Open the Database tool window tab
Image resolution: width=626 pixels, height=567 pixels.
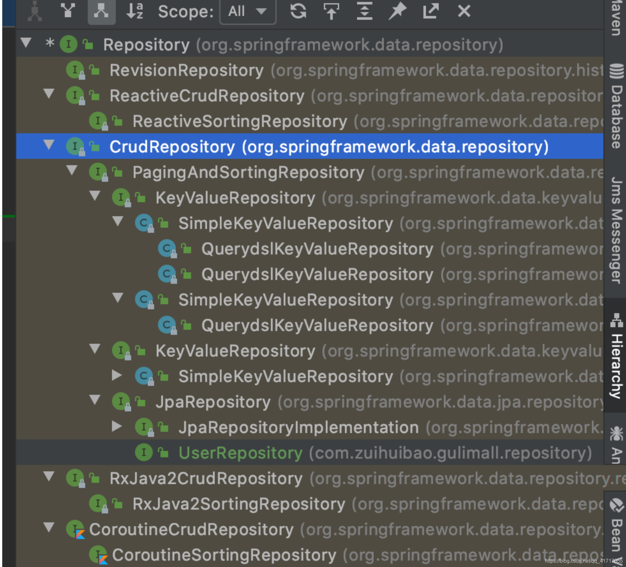pyautogui.click(x=616, y=107)
